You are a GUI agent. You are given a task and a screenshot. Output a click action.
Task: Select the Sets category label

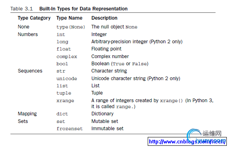(23, 121)
